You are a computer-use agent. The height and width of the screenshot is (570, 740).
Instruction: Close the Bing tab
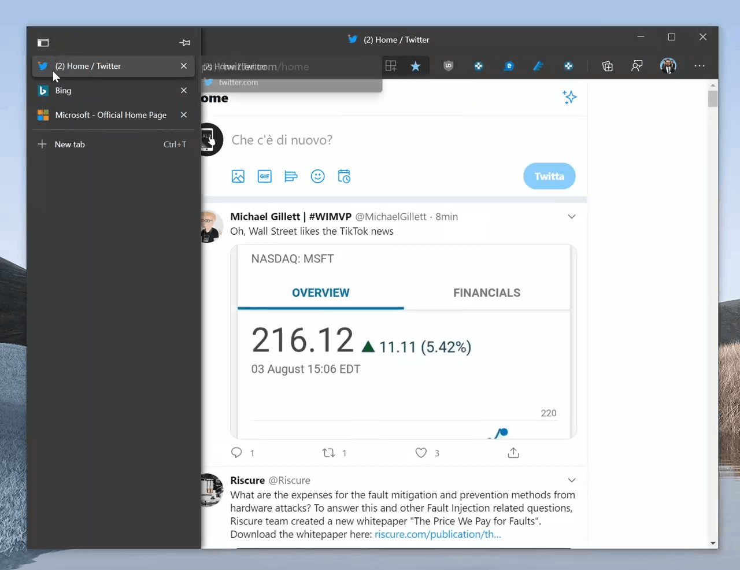184,91
